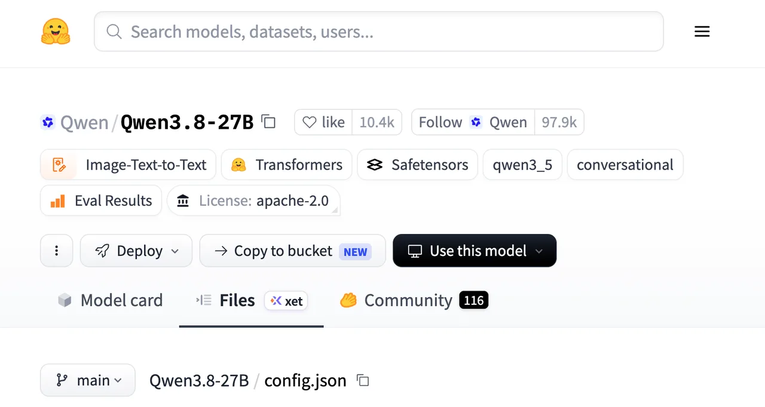This screenshot has height=407, width=765.
Task: Click the search field to find models
Action: (x=378, y=32)
